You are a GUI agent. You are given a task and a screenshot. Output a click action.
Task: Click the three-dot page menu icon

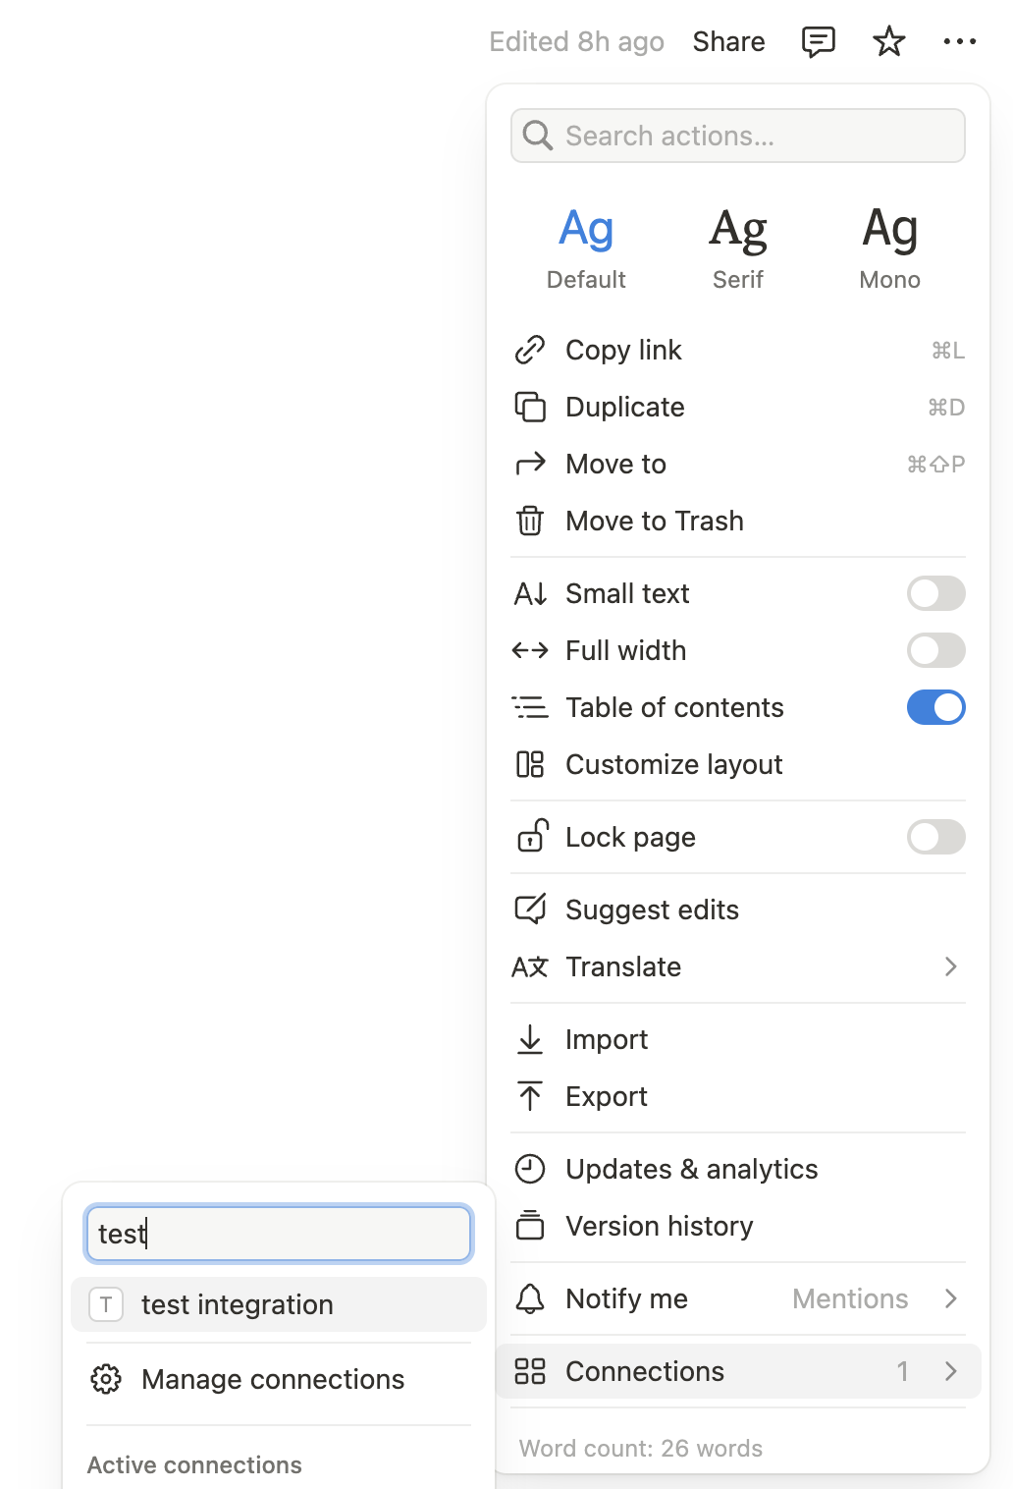coord(960,41)
